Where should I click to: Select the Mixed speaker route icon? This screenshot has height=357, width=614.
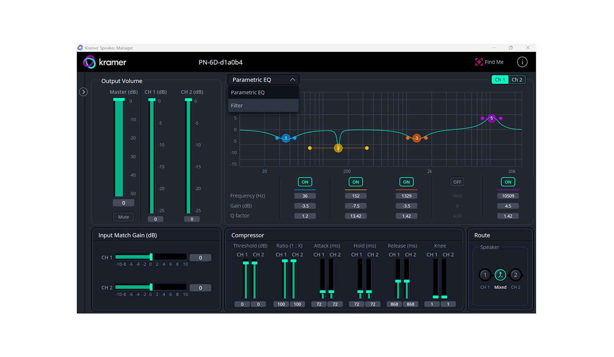[x=500, y=275]
